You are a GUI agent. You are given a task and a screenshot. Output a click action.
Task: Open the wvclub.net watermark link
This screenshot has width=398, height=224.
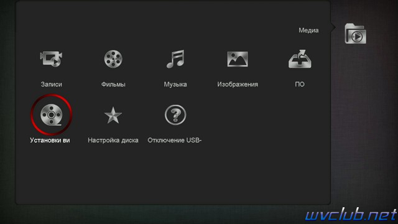tap(351, 215)
